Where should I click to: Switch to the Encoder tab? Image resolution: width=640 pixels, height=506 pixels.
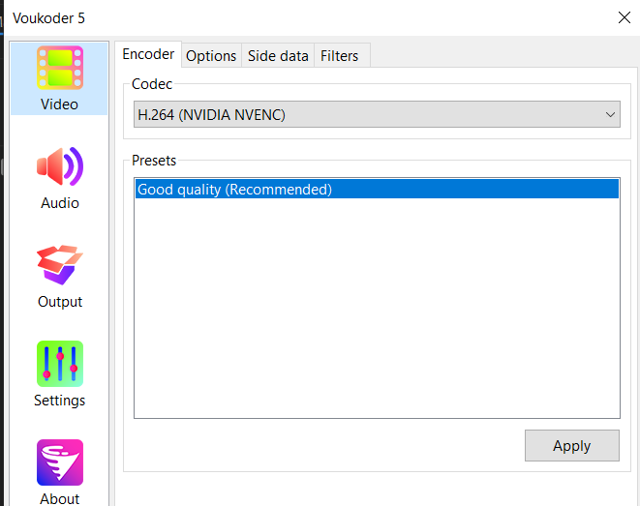click(x=148, y=55)
